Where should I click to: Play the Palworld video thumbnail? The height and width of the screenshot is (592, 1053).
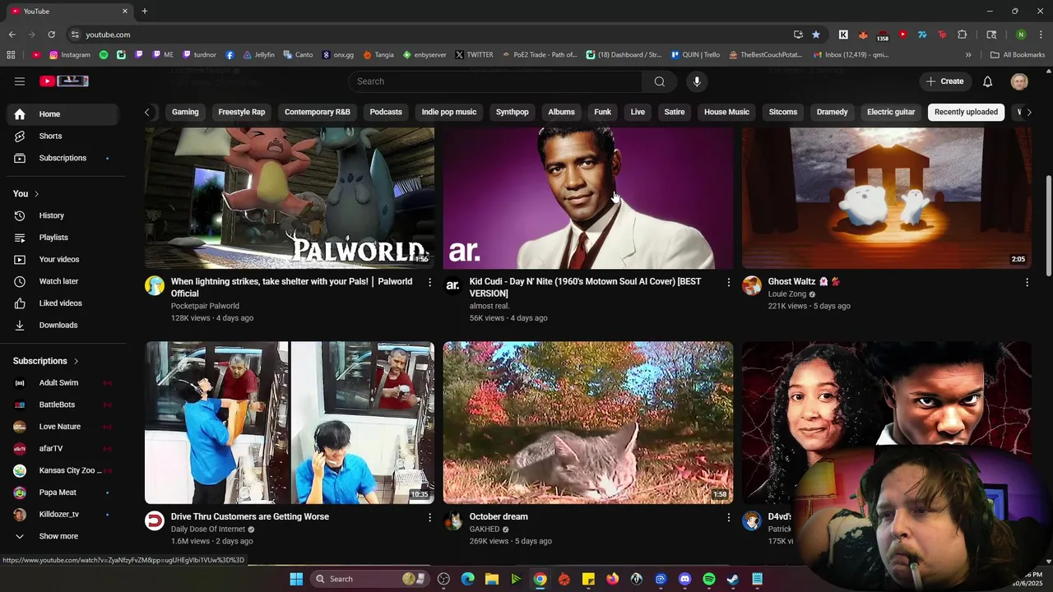[290, 198]
